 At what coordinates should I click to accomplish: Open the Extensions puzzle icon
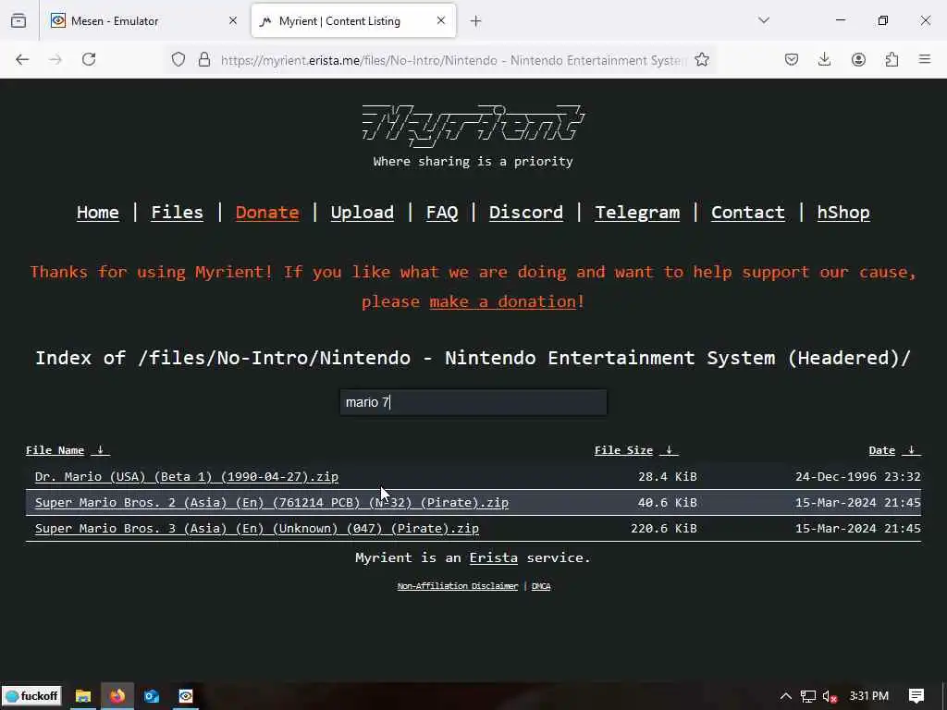892,59
